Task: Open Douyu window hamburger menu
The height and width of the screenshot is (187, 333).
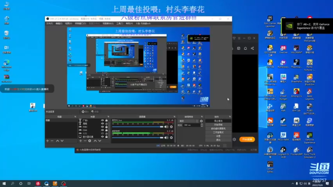Action: coord(239,38)
